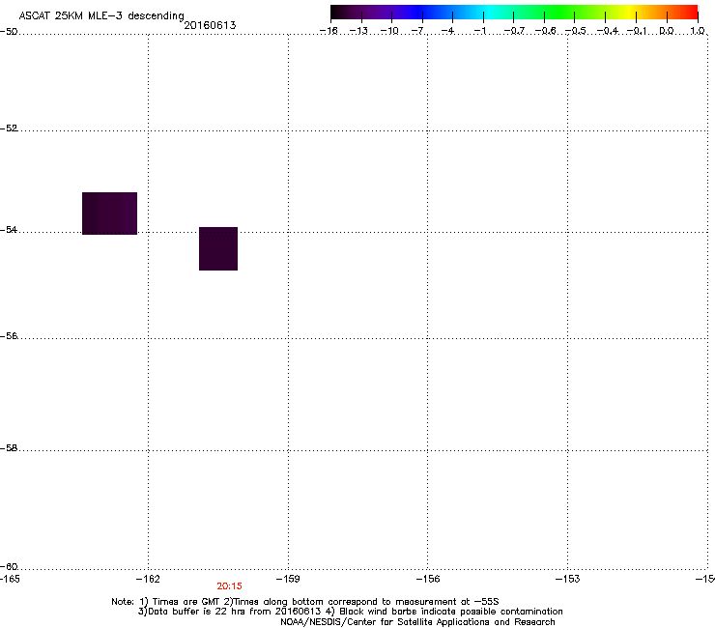Click the -7 color bar label
Screen dimensions: 715x628
tap(417, 31)
